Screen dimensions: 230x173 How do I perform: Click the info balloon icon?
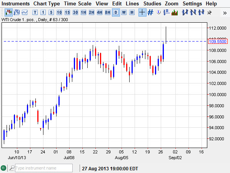point(158,12)
